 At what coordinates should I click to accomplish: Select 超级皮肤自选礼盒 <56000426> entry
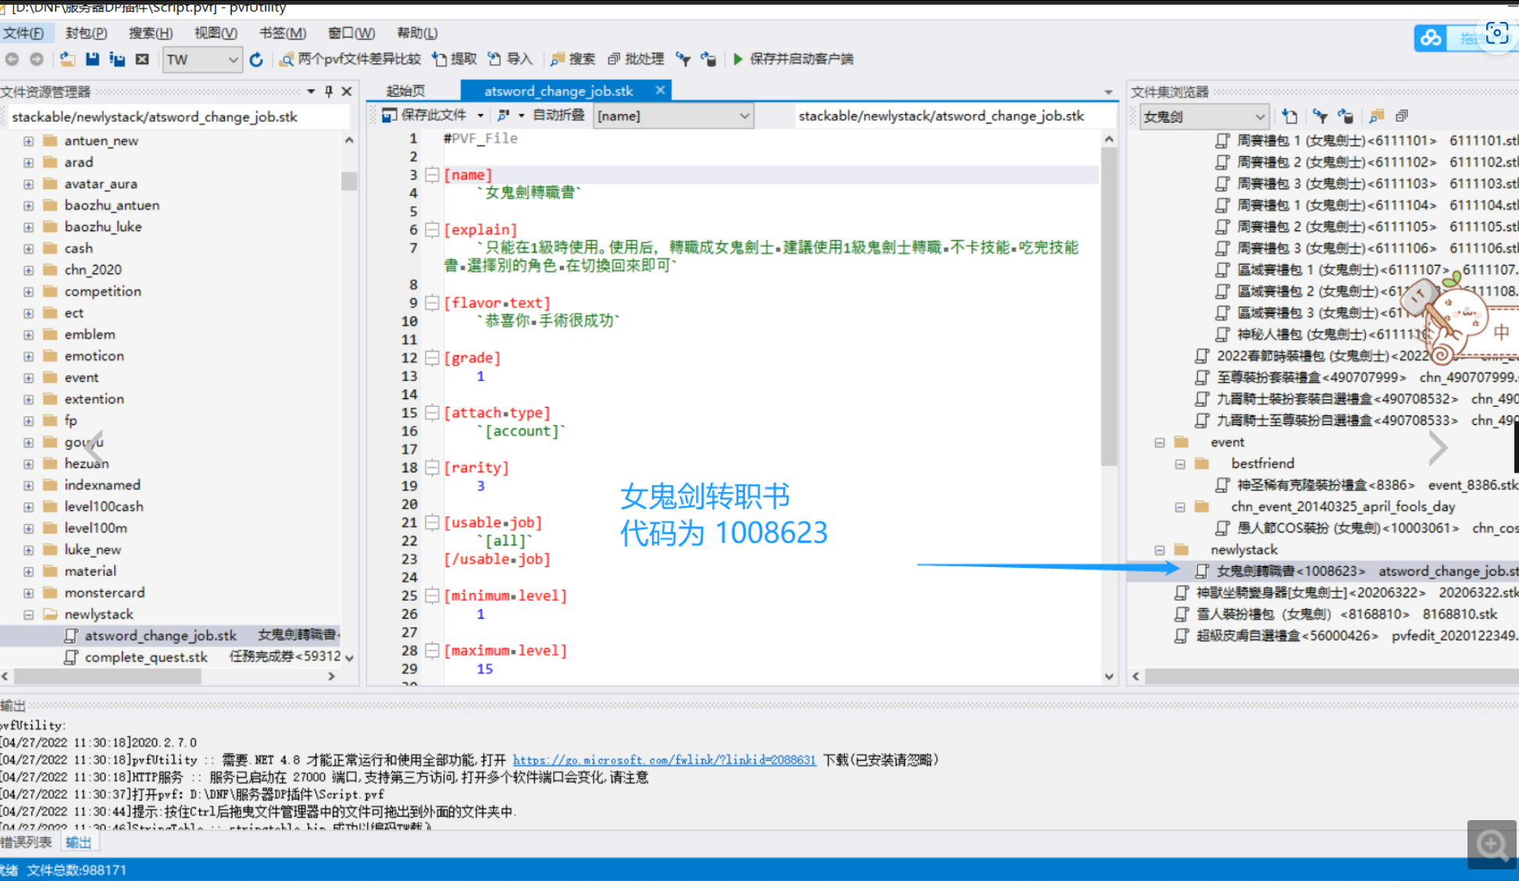point(1287,636)
